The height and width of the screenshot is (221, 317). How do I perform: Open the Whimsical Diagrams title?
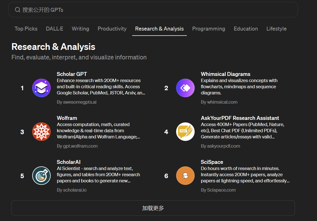225,74
